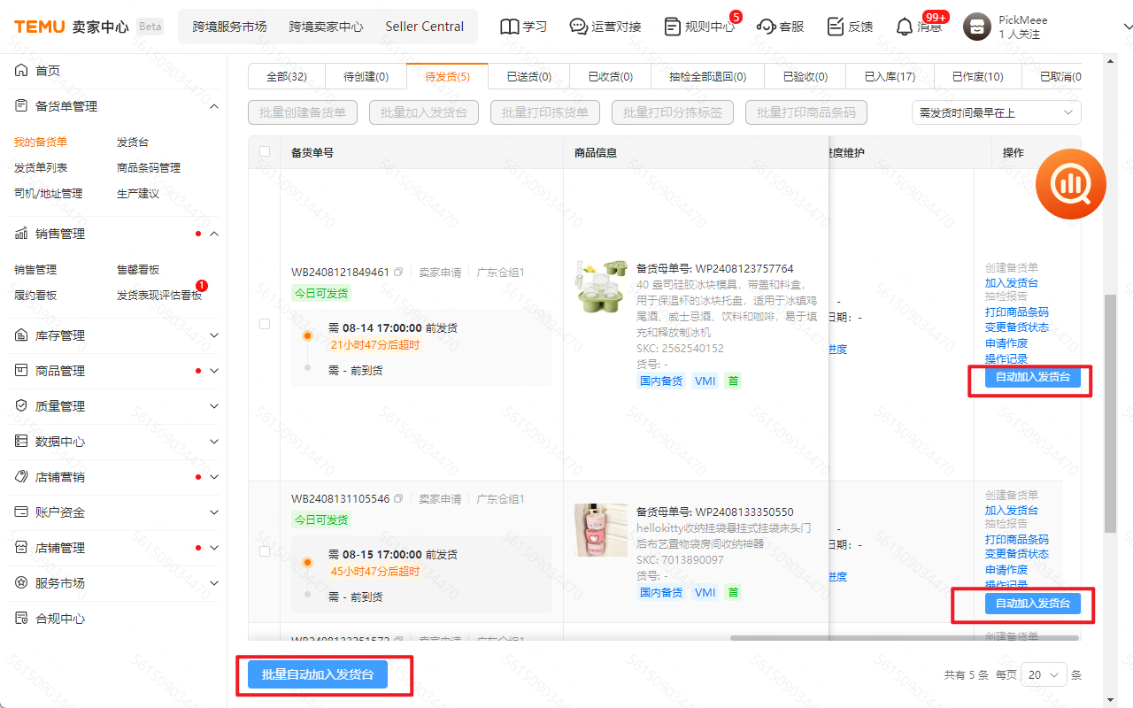
Task: Switch to 已送货(0) tab
Action: tap(529, 77)
